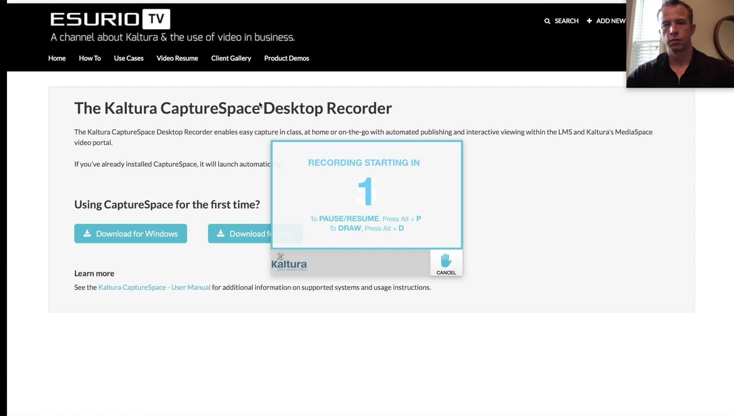Click the page heading Kaltura CaptureSpace Desktop Recorder
The image size is (734, 416).
point(233,108)
